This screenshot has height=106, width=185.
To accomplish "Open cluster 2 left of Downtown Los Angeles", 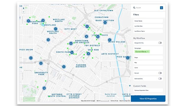I will point(71,43).
